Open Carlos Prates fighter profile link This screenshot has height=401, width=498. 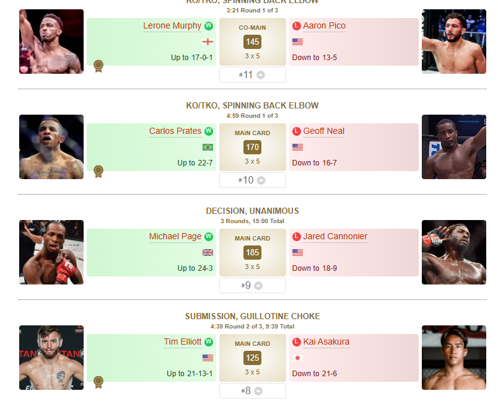click(x=175, y=131)
